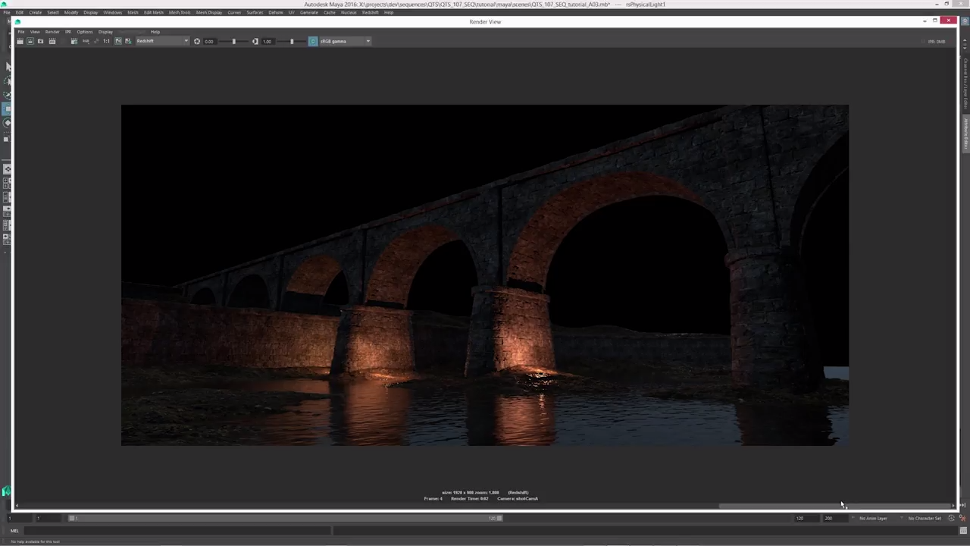This screenshot has height=546, width=970.
Task: Open the IPR menu in Render View
Action: (x=67, y=32)
